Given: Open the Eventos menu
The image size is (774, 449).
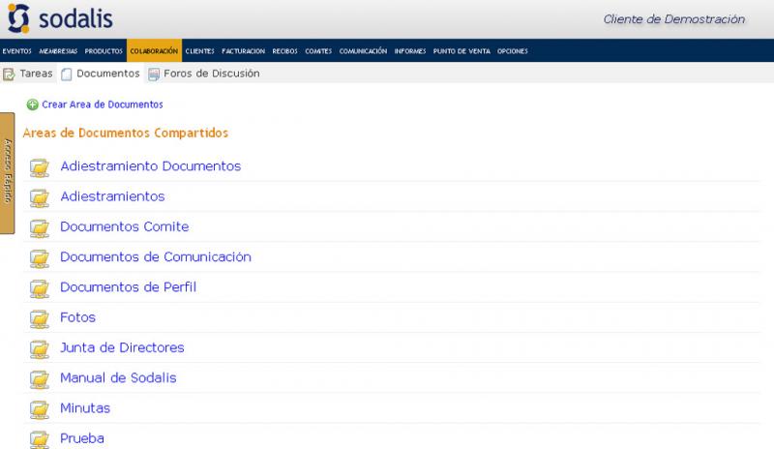Looking at the screenshot, I should (x=16, y=51).
